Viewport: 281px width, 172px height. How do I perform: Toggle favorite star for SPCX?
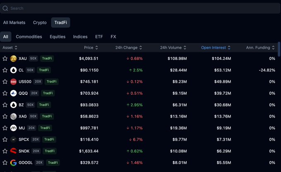(5, 139)
